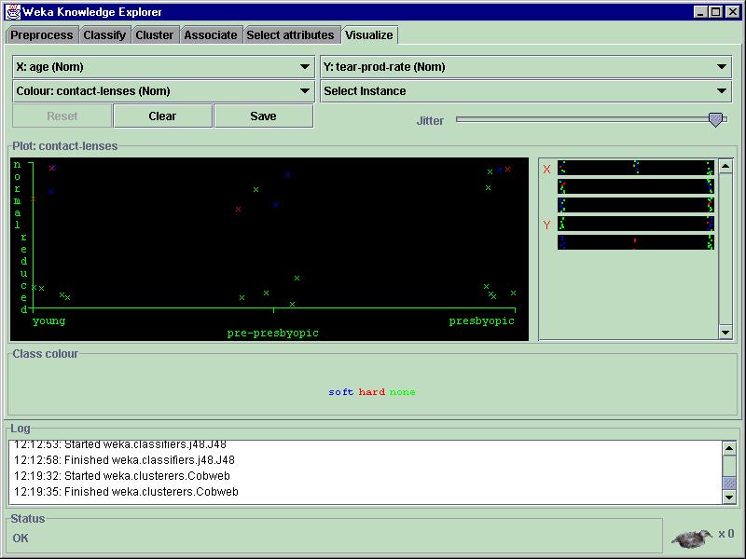The height and width of the screenshot is (559, 746).
Task: Click the attribute panel scrollbar down arrow
Action: coord(725,332)
